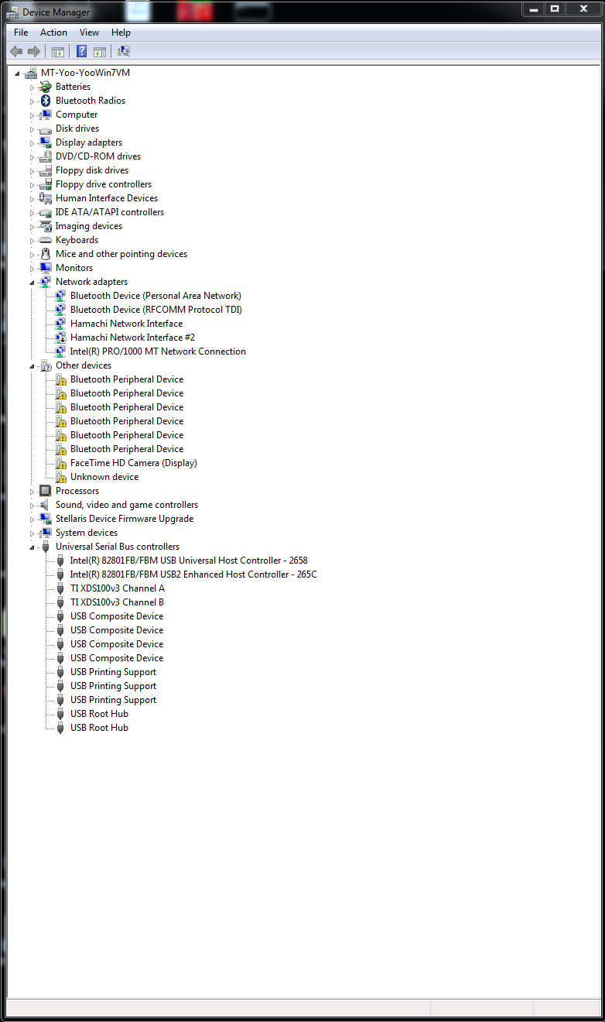Image resolution: width=605 pixels, height=1022 pixels.
Task: Click the blue Help toolbar icon
Action: 81,51
